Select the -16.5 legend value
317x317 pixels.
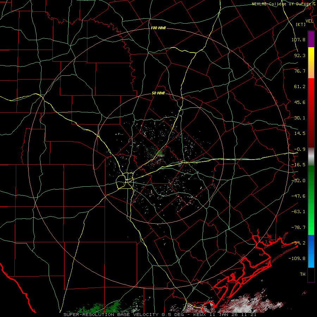pyautogui.click(x=298, y=165)
